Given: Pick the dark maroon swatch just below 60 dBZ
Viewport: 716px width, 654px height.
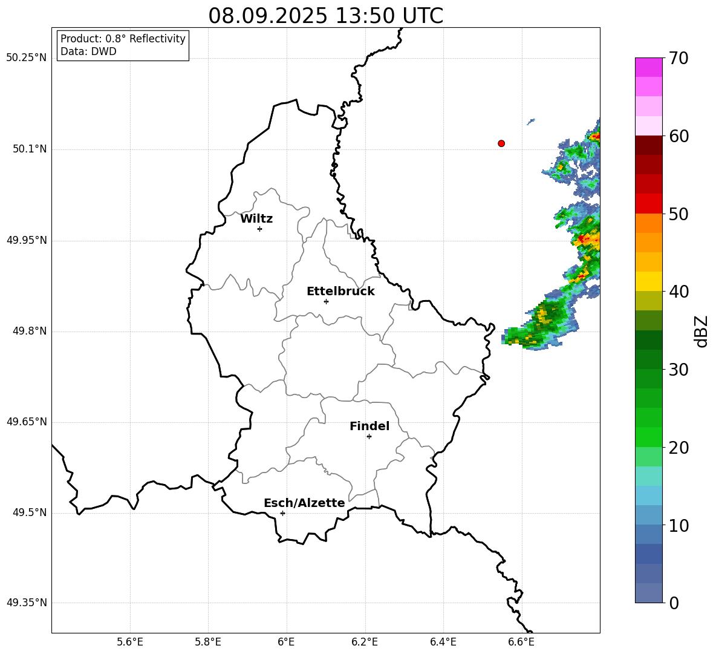Looking at the screenshot, I should [649, 145].
